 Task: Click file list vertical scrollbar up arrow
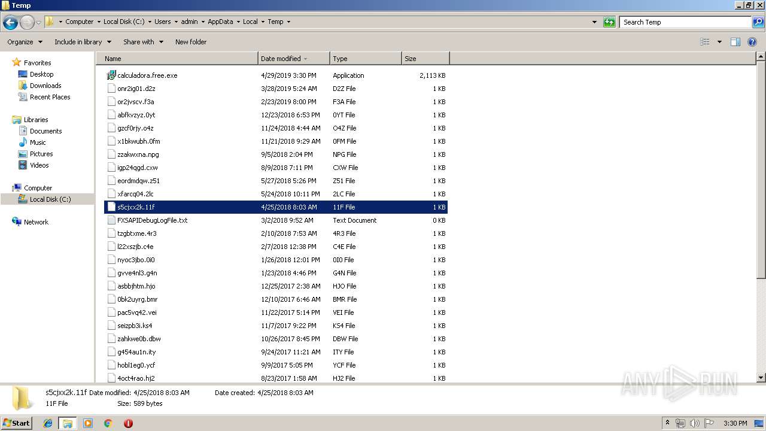pyautogui.click(x=761, y=57)
